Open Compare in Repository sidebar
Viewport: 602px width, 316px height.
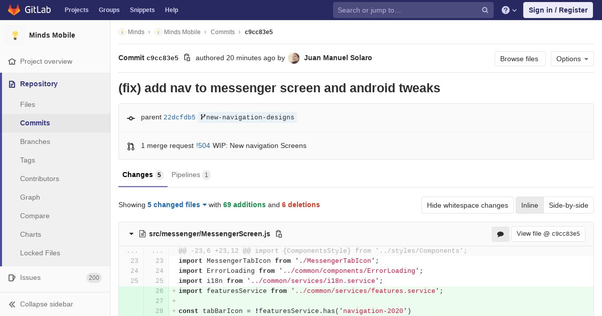[35, 216]
